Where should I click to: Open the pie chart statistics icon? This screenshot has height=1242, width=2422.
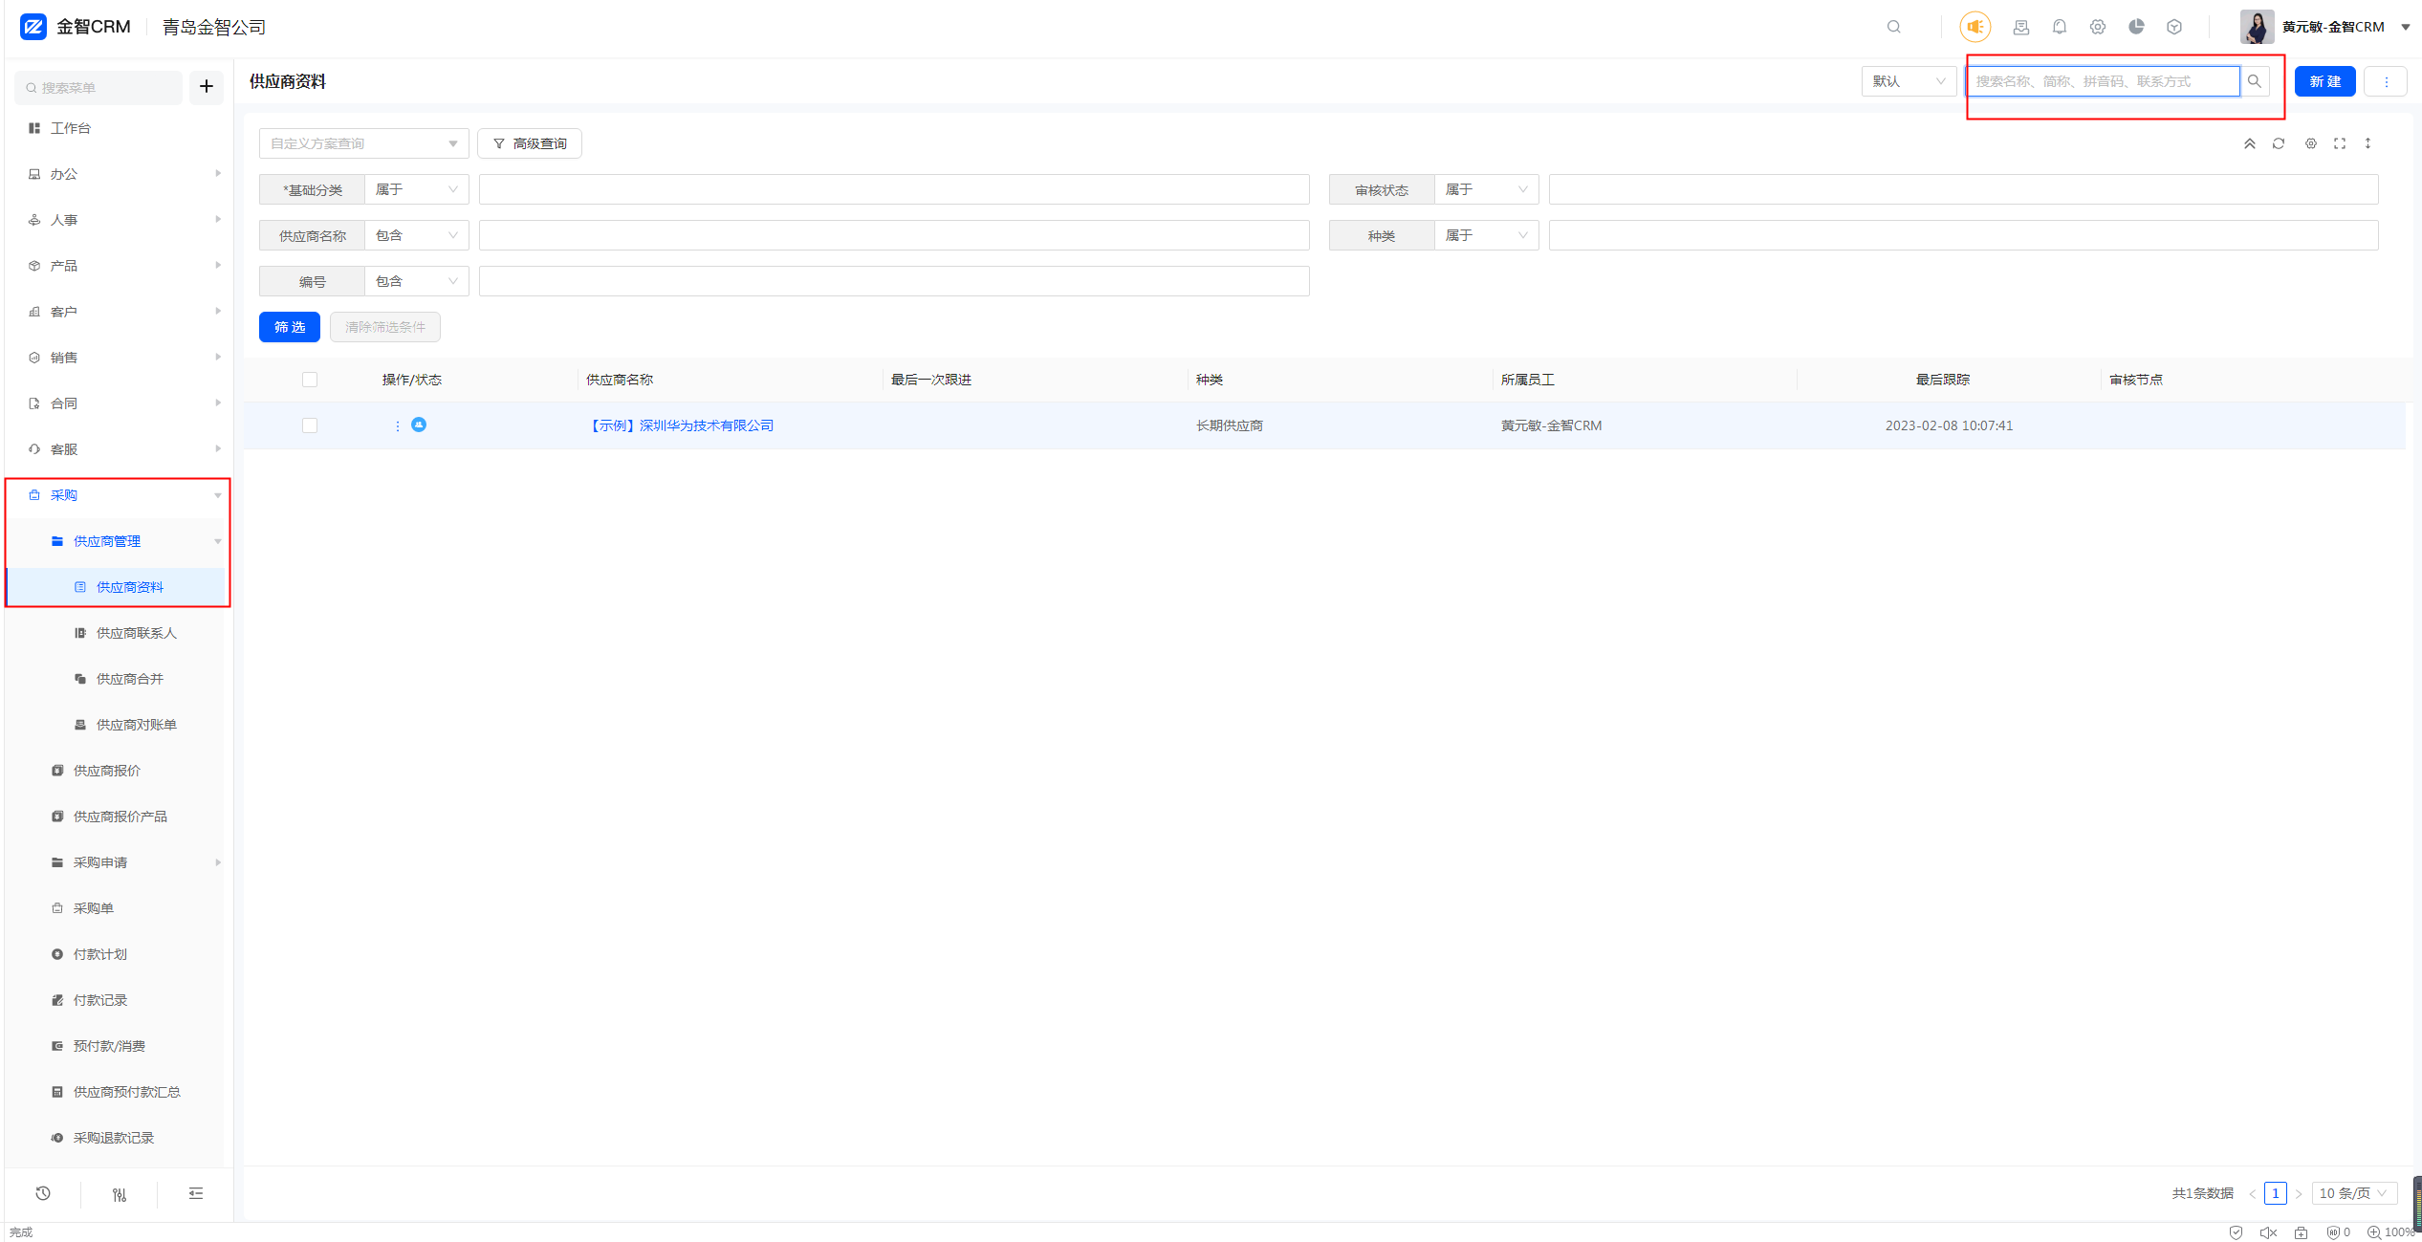pos(2136,27)
